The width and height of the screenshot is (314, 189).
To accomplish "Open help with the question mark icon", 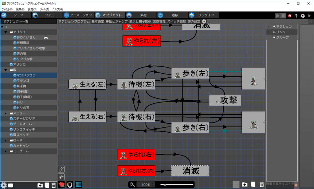I will coord(296,16).
